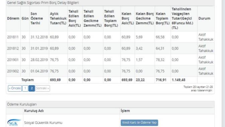Click due date 31.12.2018
The height and width of the screenshot is (127, 225).
(x=39, y=37)
